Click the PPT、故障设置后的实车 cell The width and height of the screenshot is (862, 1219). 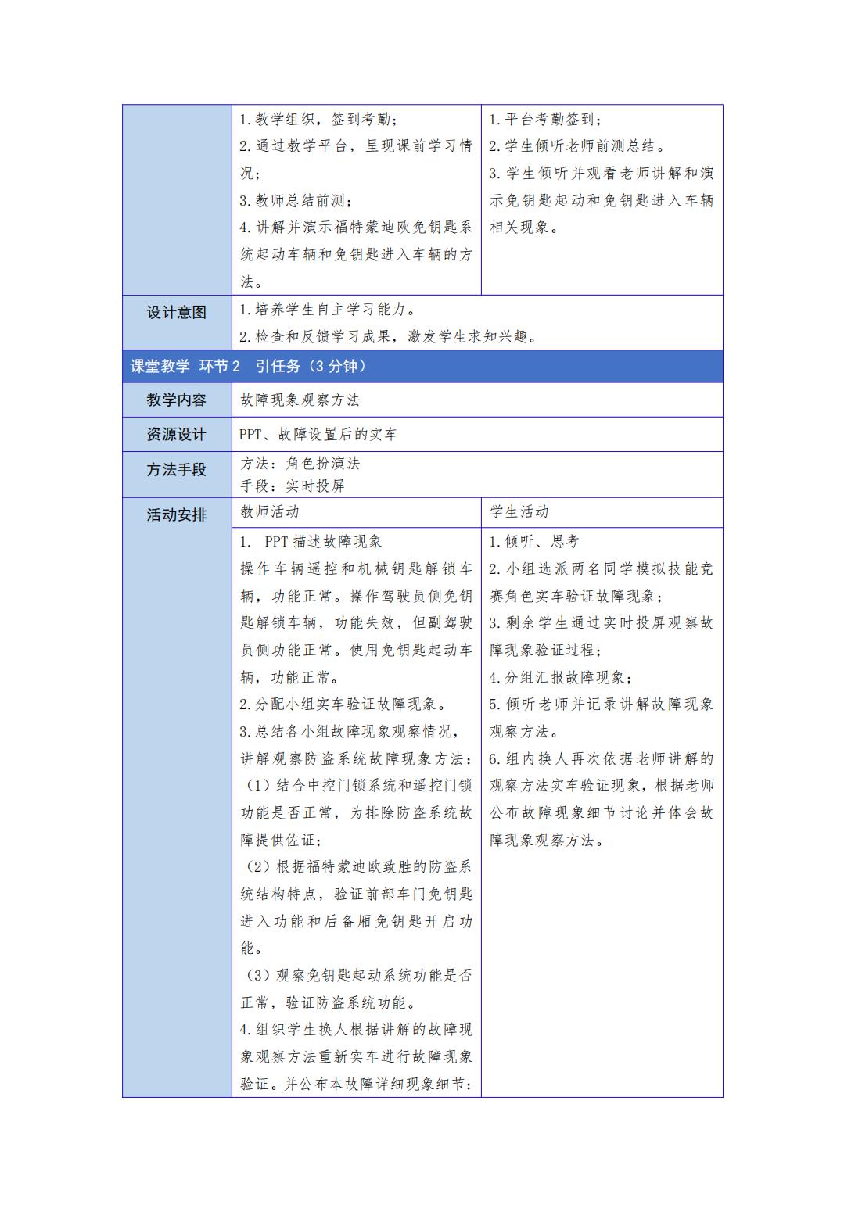pyautogui.click(x=318, y=435)
